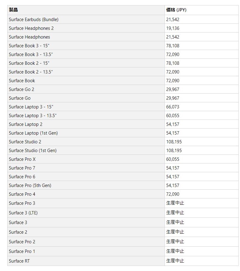Click the Surface Studio 2 product cell
This screenshot has height=271, width=240.
pos(86,142)
